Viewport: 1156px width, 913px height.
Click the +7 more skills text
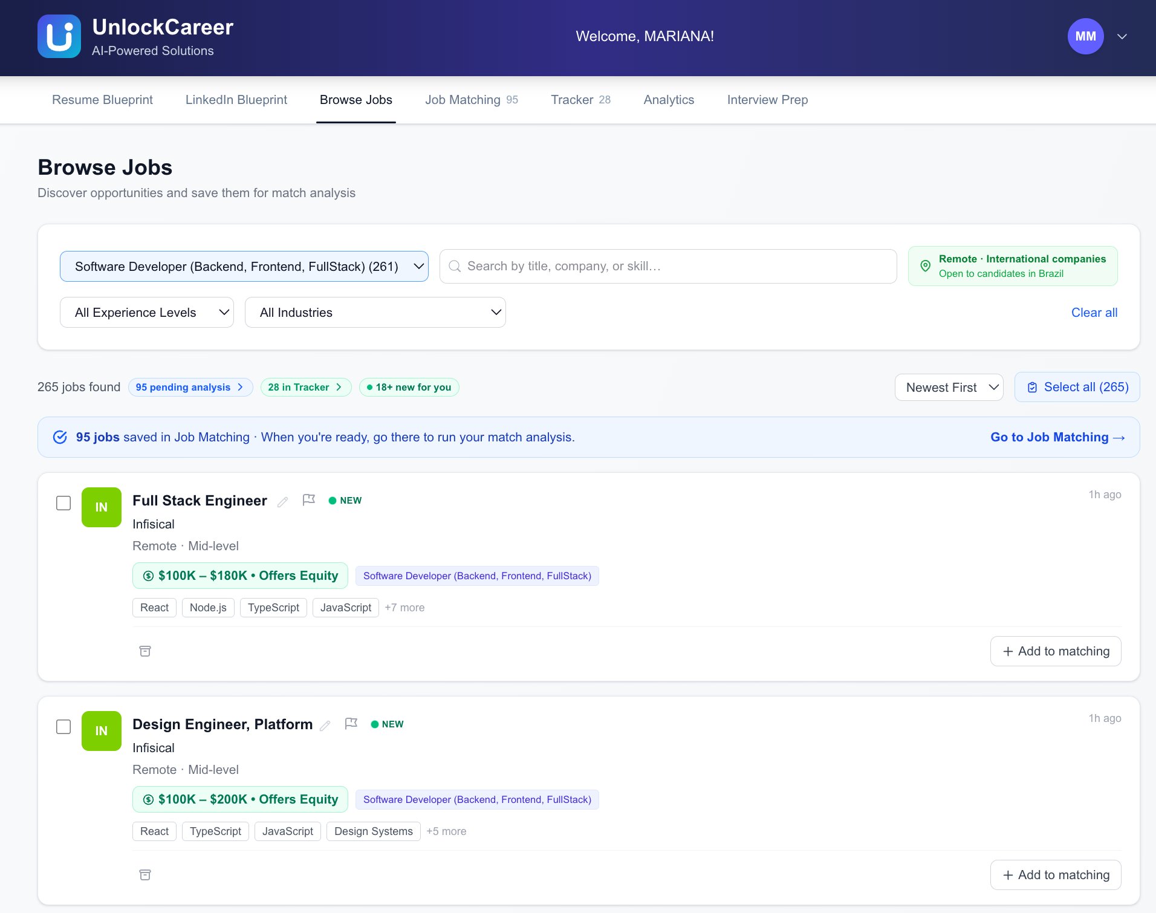[404, 608]
